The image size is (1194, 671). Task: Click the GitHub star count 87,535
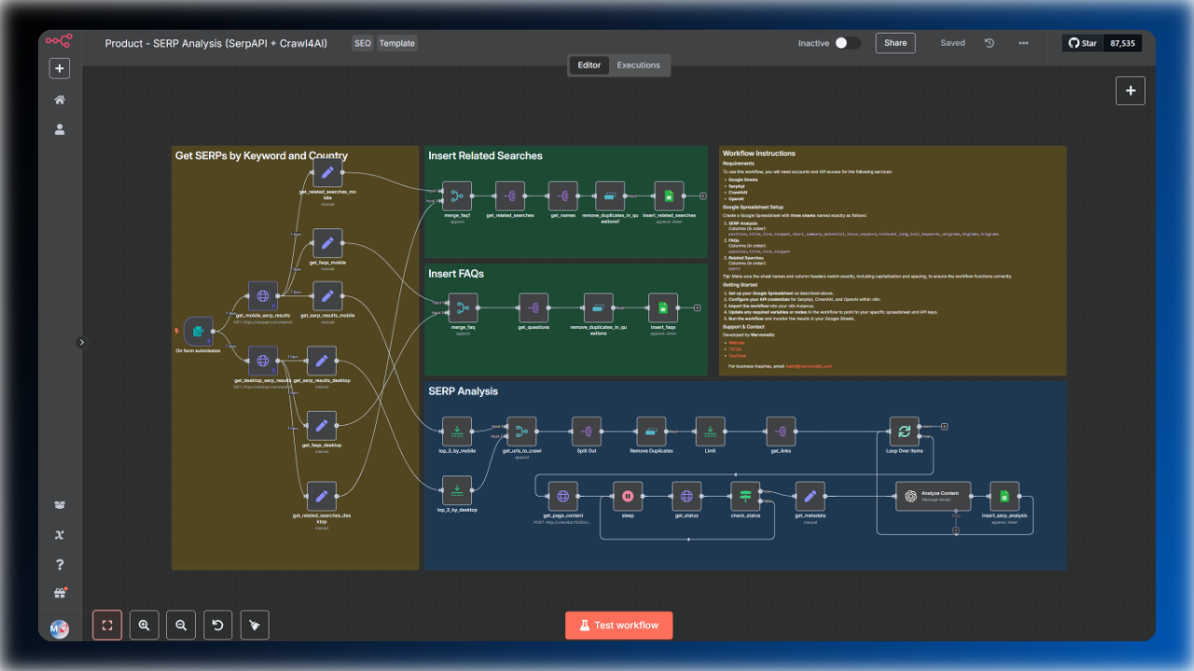pos(1122,43)
